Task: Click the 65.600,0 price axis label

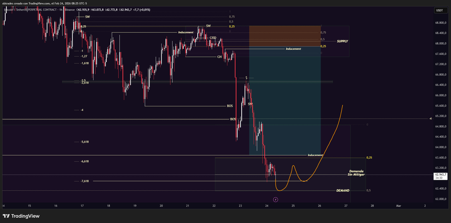Action: click(x=440, y=106)
